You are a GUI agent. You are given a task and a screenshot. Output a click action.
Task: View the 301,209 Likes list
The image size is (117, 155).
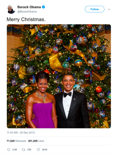[x=36, y=141]
